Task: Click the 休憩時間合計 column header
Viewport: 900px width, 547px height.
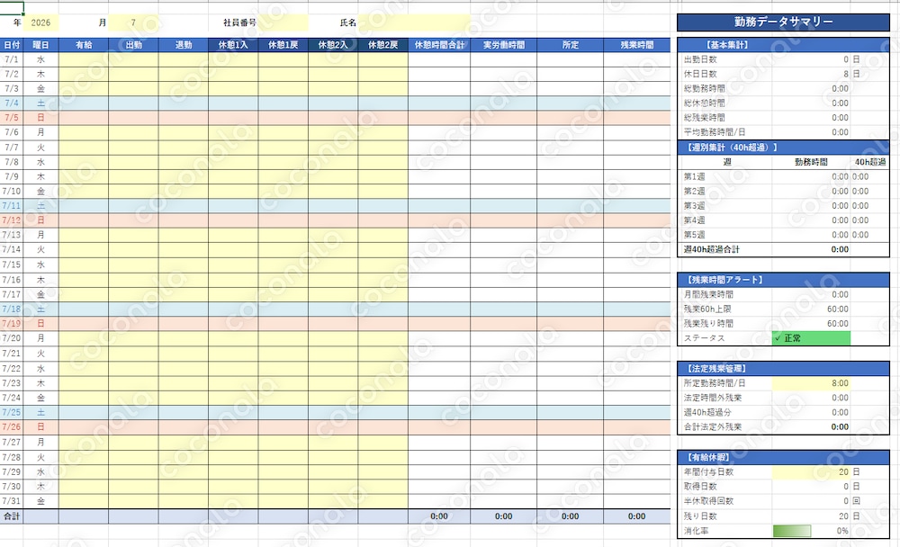Action: tap(439, 45)
